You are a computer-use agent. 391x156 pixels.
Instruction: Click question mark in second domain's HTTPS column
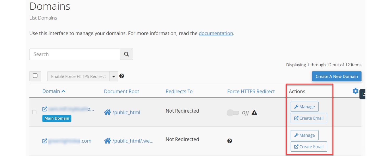(x=229, y=141)
